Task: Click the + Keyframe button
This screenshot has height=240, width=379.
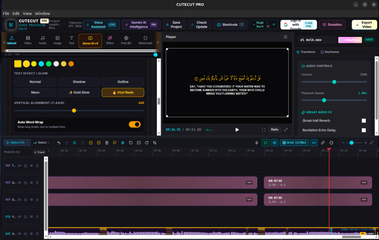Action: (350, 40)
